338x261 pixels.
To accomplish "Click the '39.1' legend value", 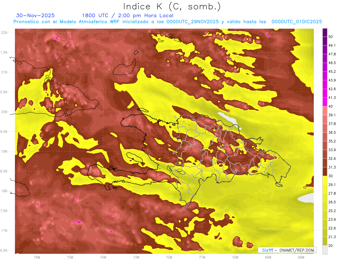I will 332,115.
